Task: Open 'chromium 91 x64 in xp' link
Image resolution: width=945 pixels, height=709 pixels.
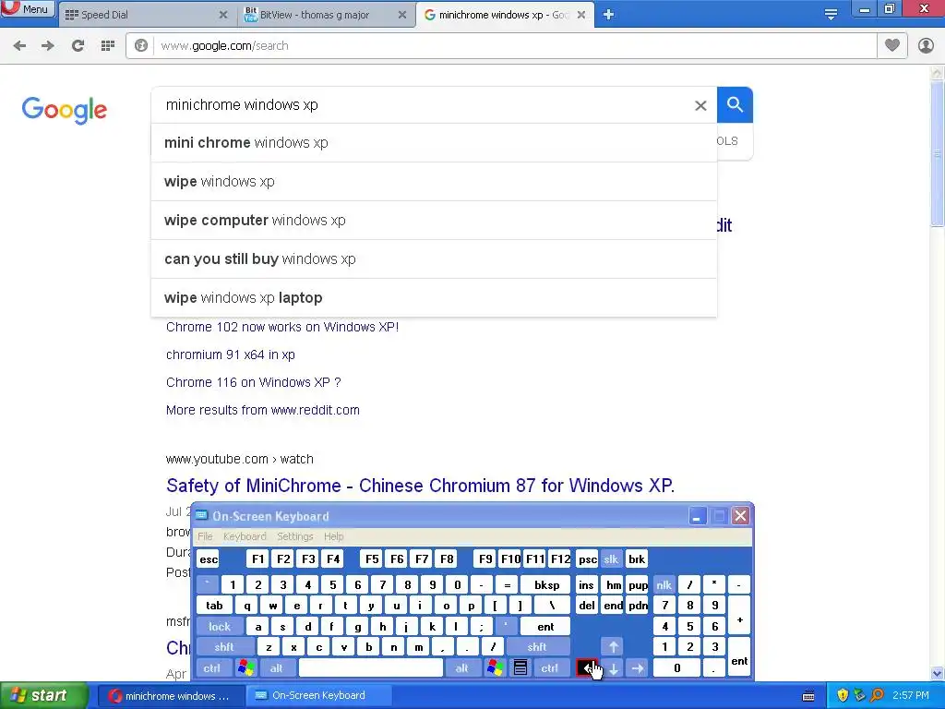Action: pyautogui.click(x=230, y=354)
